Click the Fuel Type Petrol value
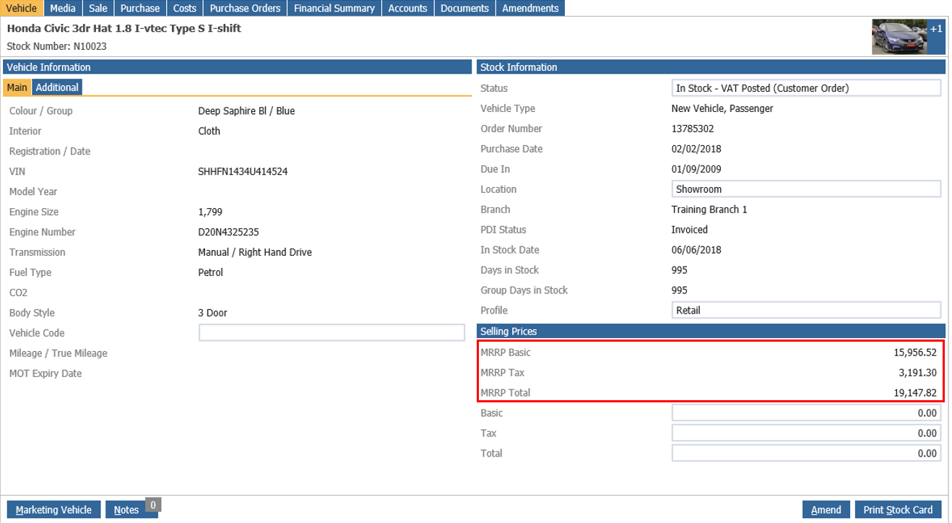952x523 pixels. click(211, 273)
